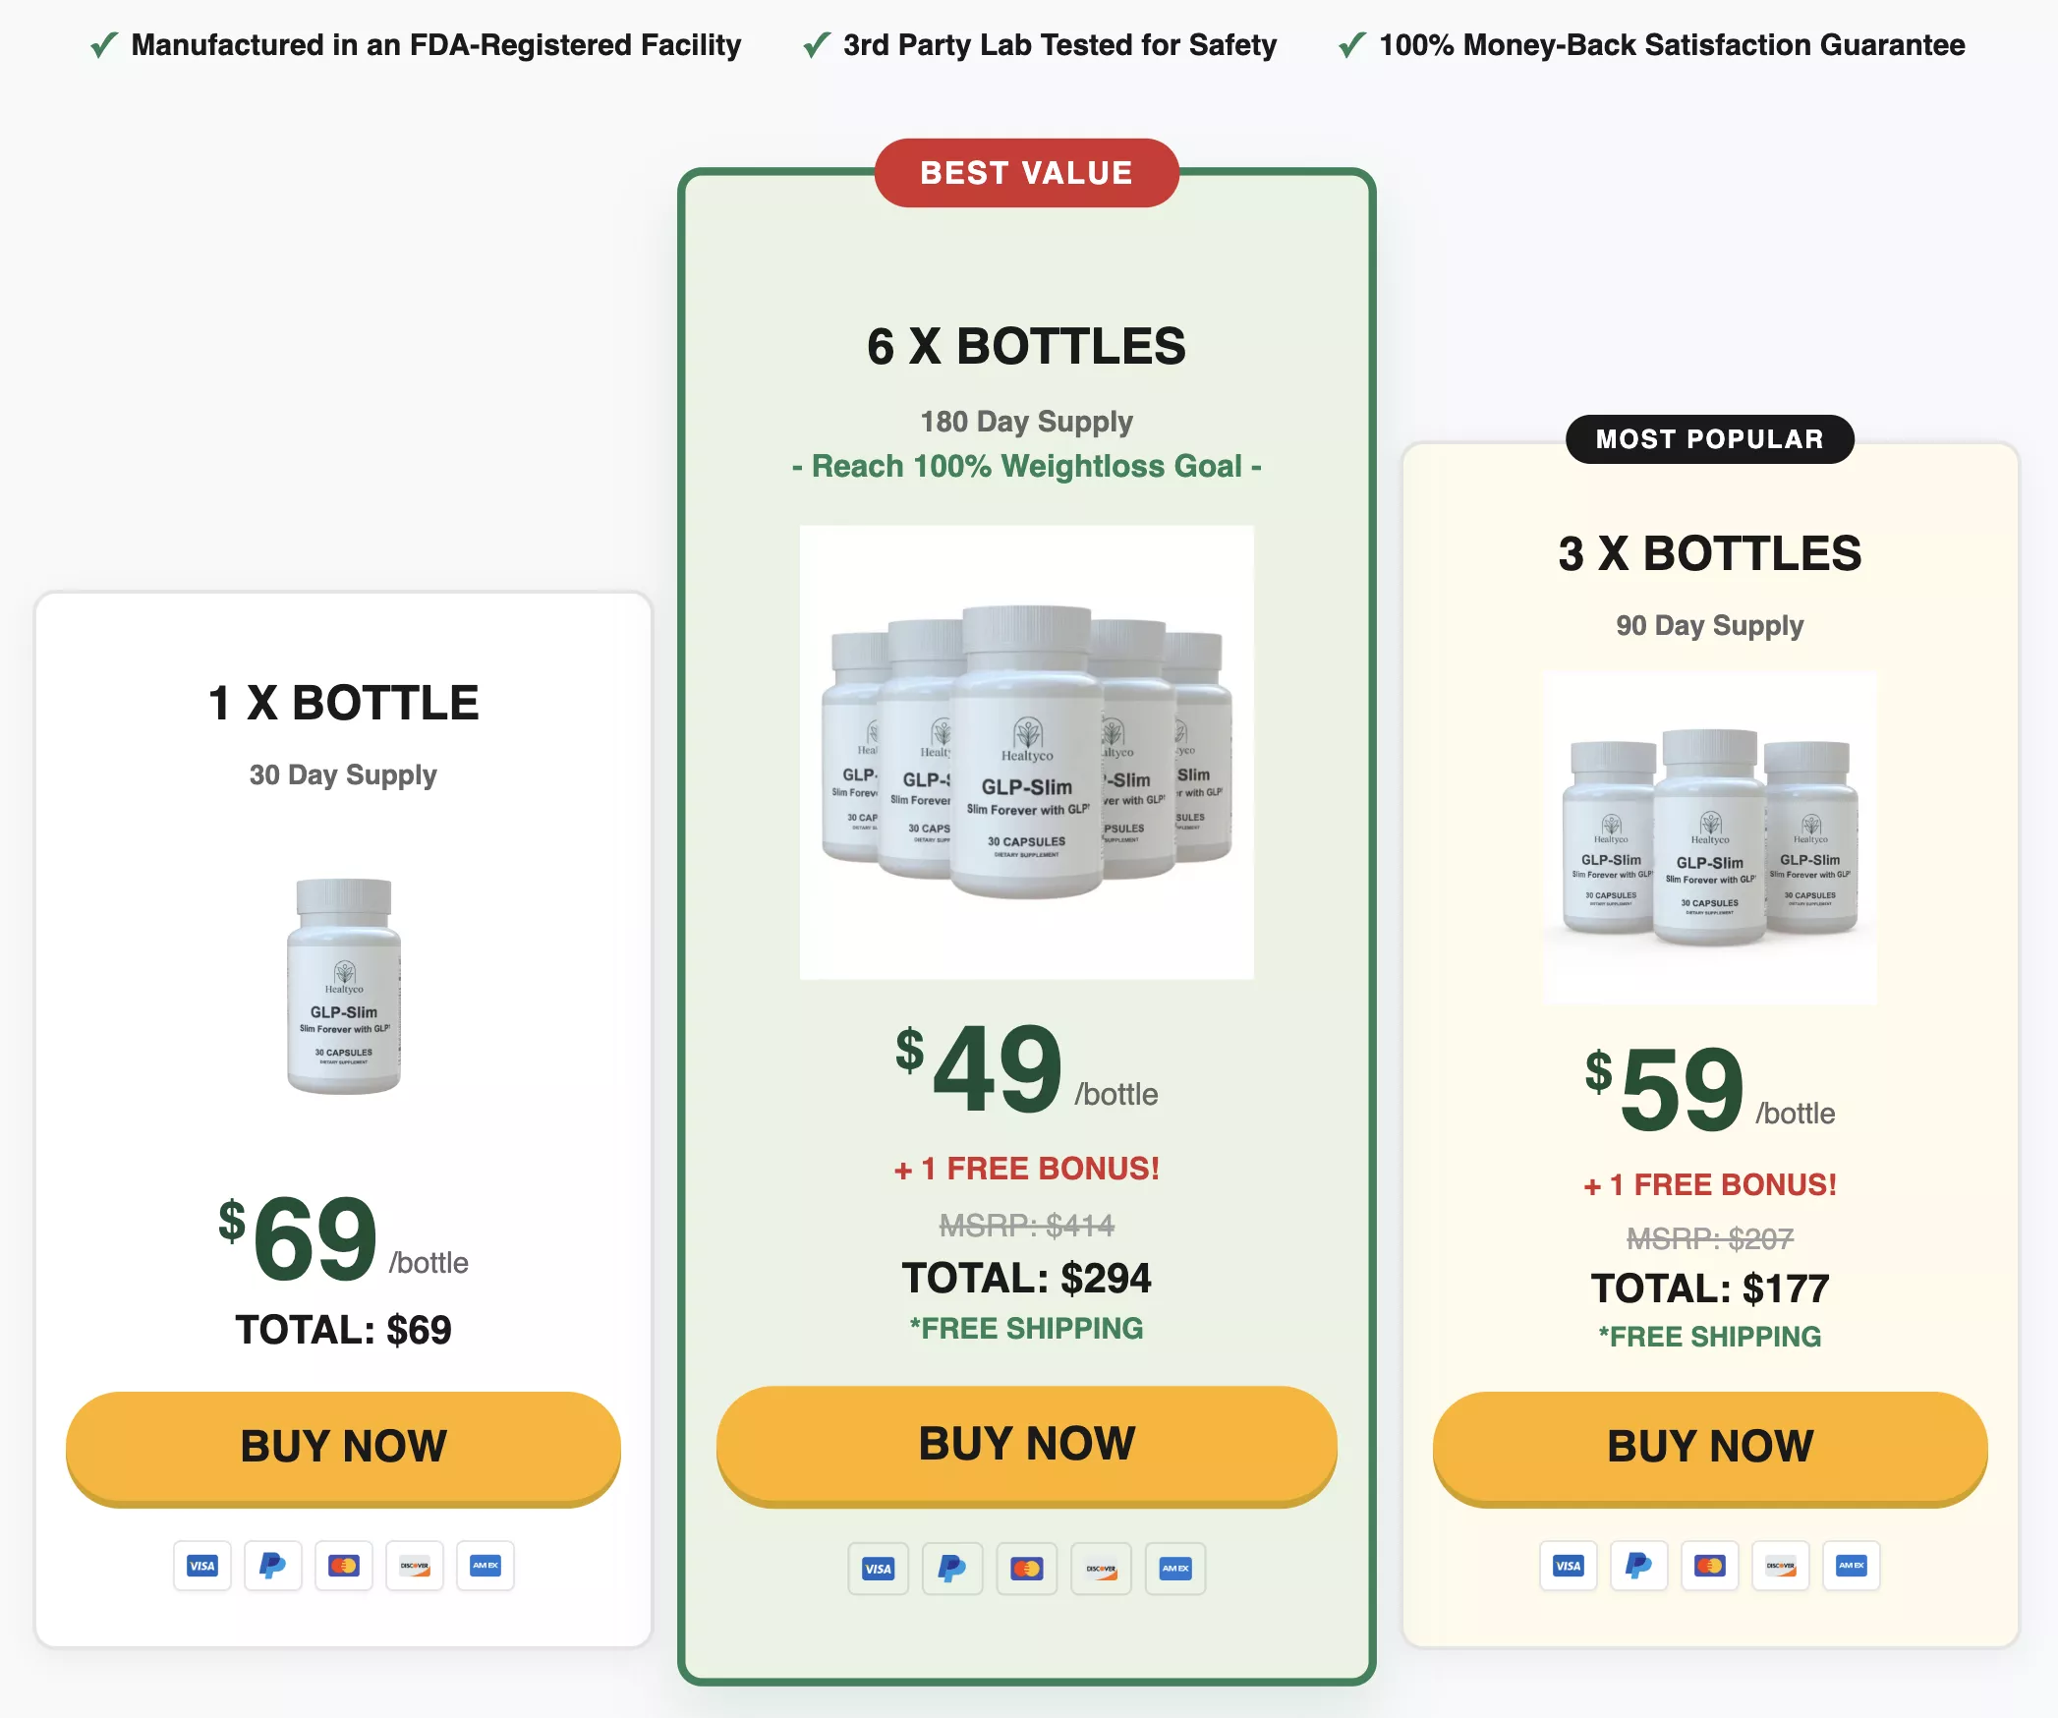2058x1718 pixels.
Task: Click the red Best Value badge
Action: (x=1026, y=173)
